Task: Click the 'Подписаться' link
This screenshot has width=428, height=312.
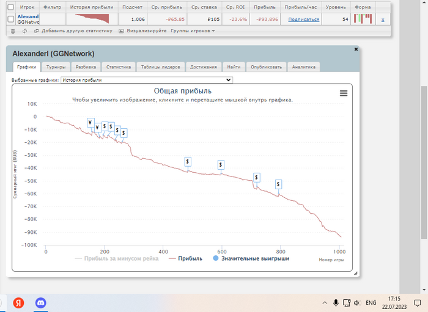Action: pyautogui.click(x=303, y=20)
